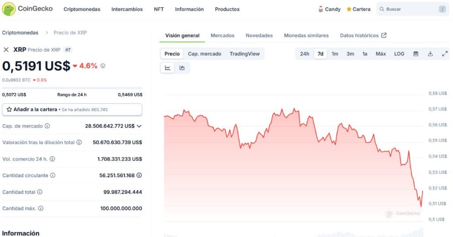Select the 3m time range
This screenshot has height=237, width=453.
coord(350,54)
